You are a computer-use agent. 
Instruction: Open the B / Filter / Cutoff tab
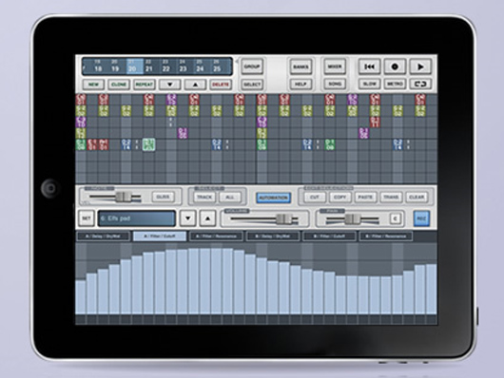click(329, 236)
